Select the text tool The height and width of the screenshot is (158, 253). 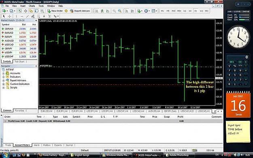click(x=44, y=16)
